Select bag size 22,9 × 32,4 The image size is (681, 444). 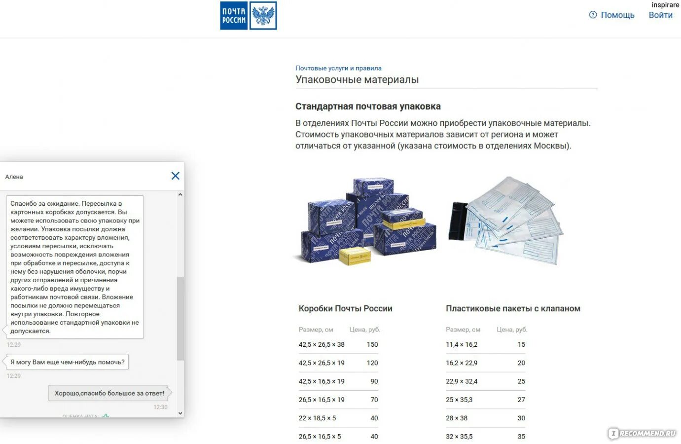[462, 381]
